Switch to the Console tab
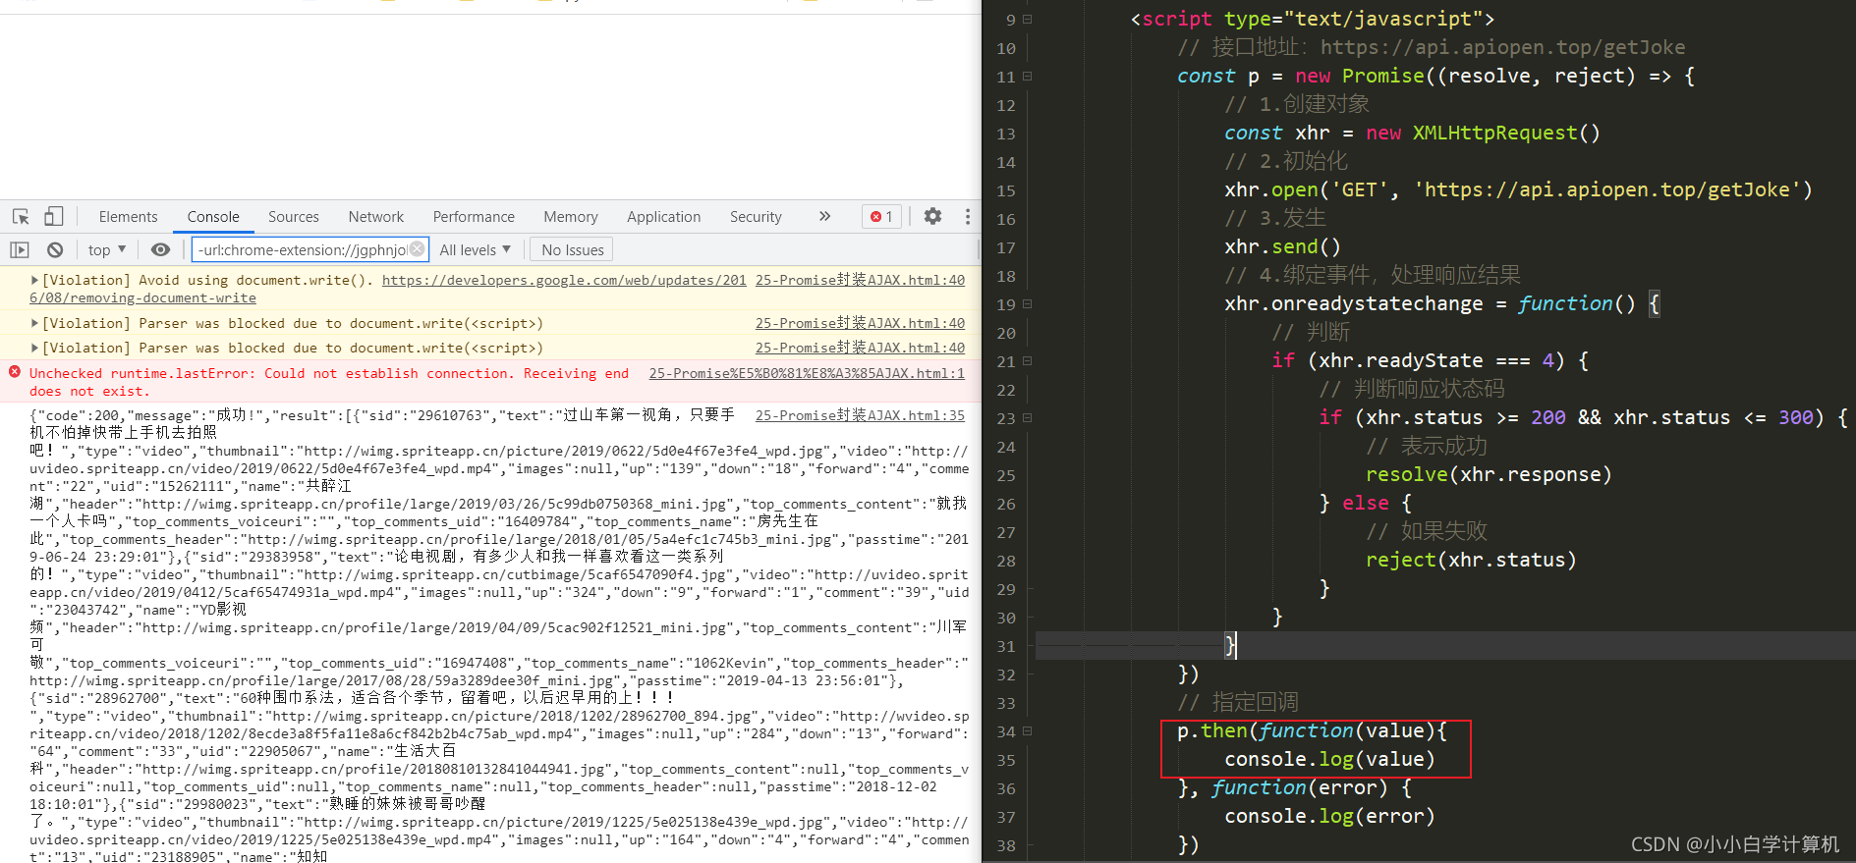Screen dimensions: 1856x863 (x=213, y=217)
